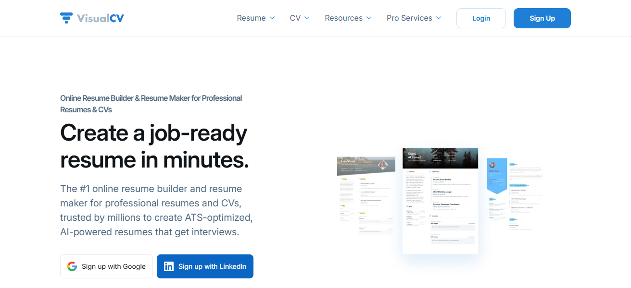Click the LinkedIn logo icon
The image size is (631, 288).
point(169,266)
